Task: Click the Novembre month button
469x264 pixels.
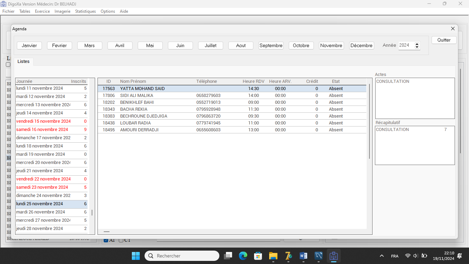Action: click(x=331, y=45)
